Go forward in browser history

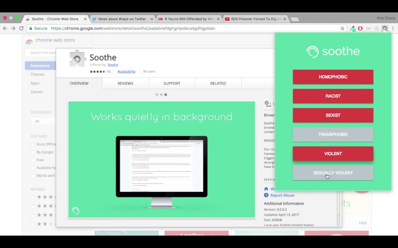13,28
